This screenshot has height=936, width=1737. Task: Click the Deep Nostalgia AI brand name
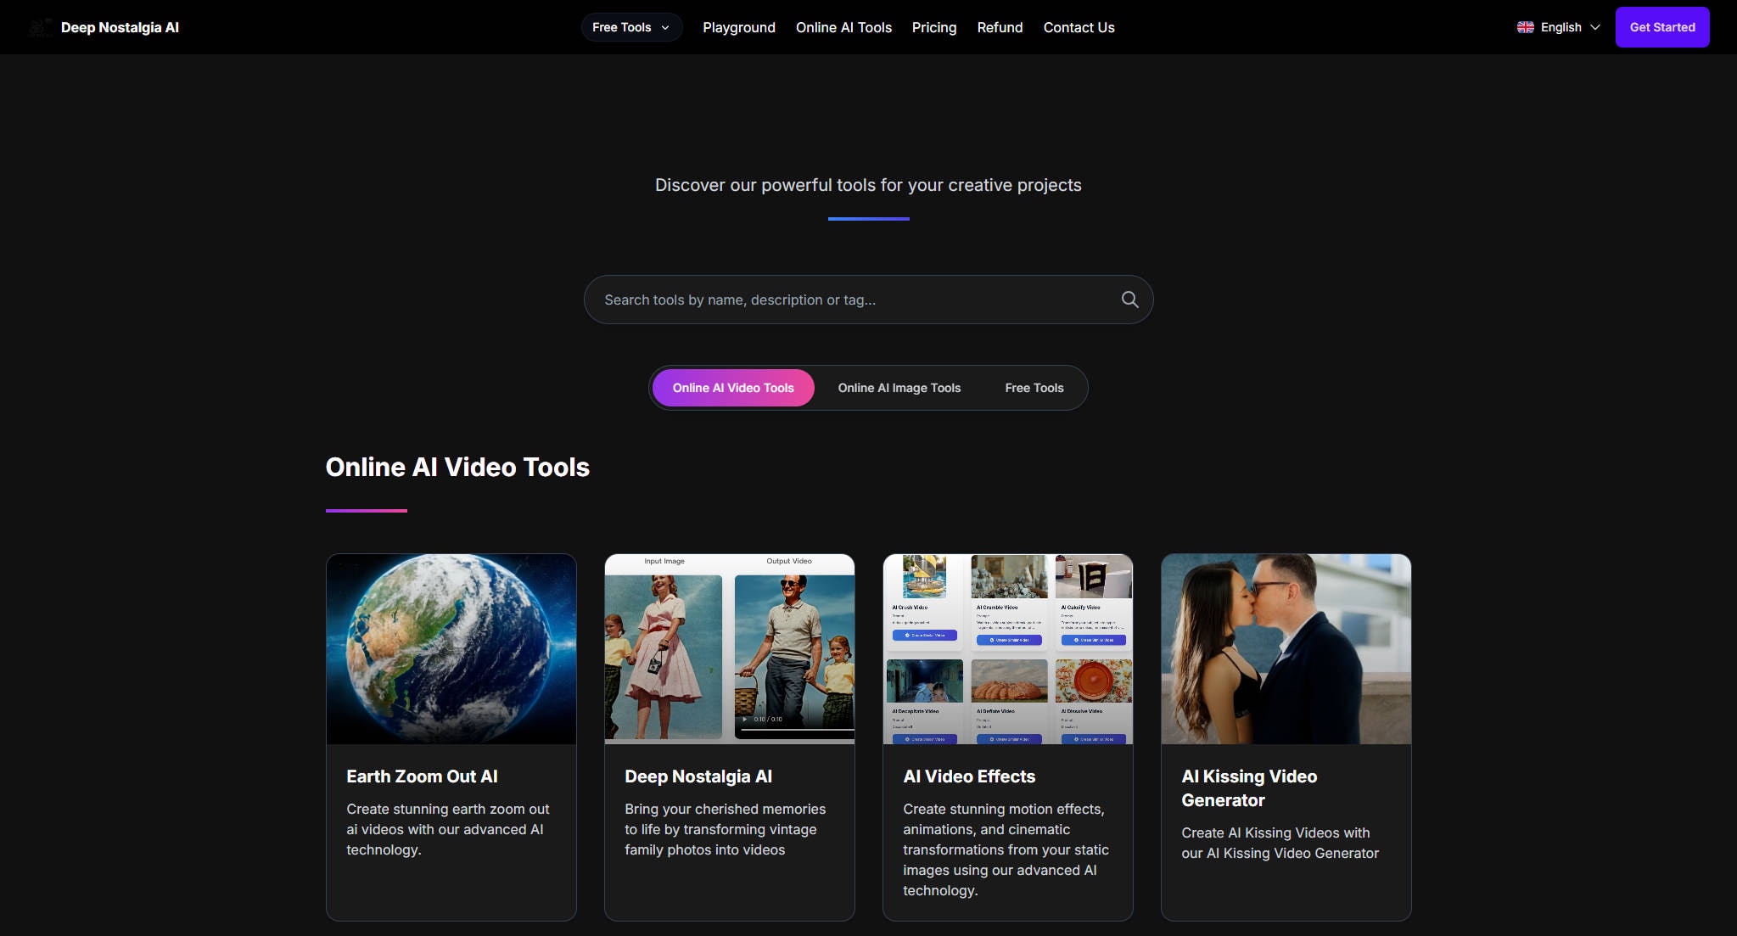click(x=120, y=27)
